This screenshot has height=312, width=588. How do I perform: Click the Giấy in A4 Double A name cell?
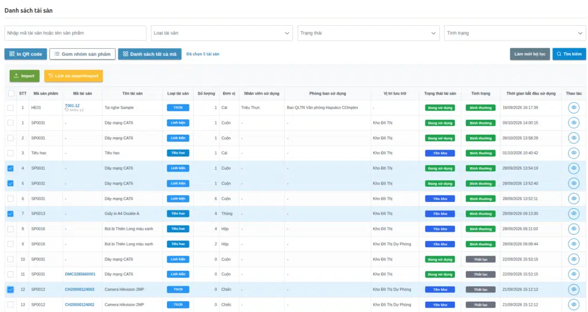pyautogui.click(x=122, y=213)
